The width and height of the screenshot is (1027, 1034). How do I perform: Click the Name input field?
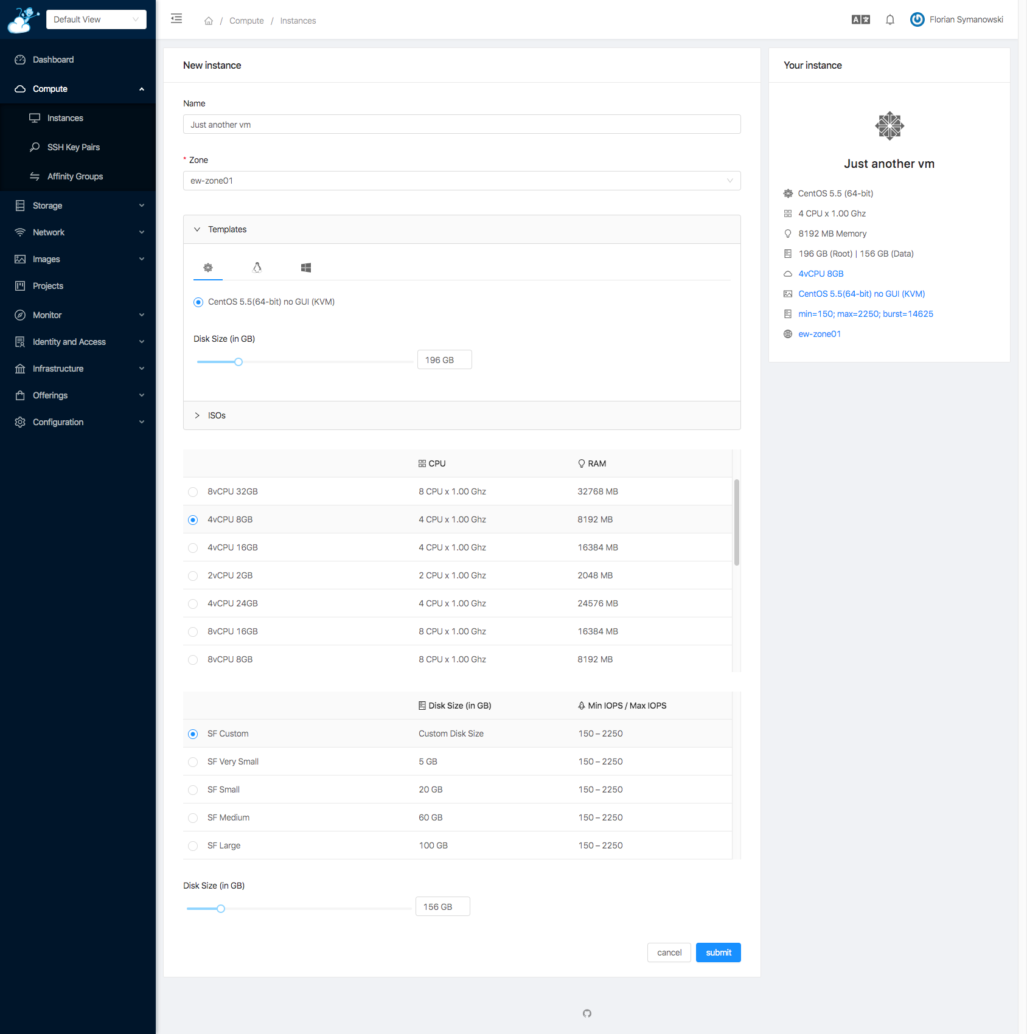click(462, 124)
